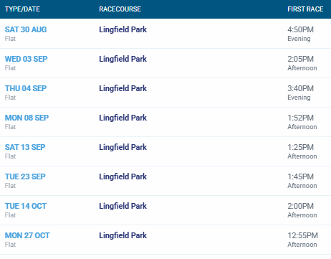Open the TUE 14 OCT fixture link

pos(26,206)
